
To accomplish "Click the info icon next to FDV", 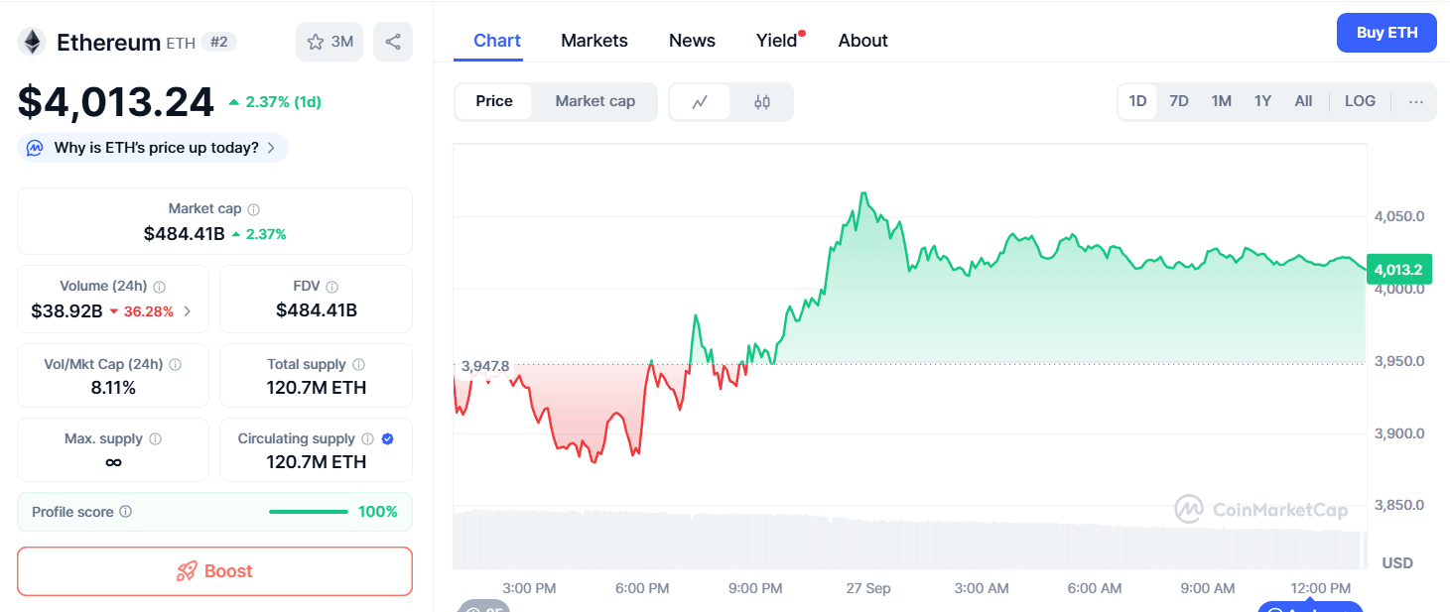I will click(x=332, y=287).
